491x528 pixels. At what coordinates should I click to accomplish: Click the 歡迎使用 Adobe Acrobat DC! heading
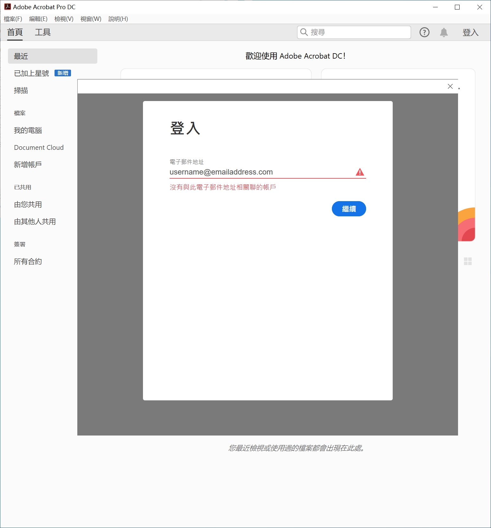295,56
